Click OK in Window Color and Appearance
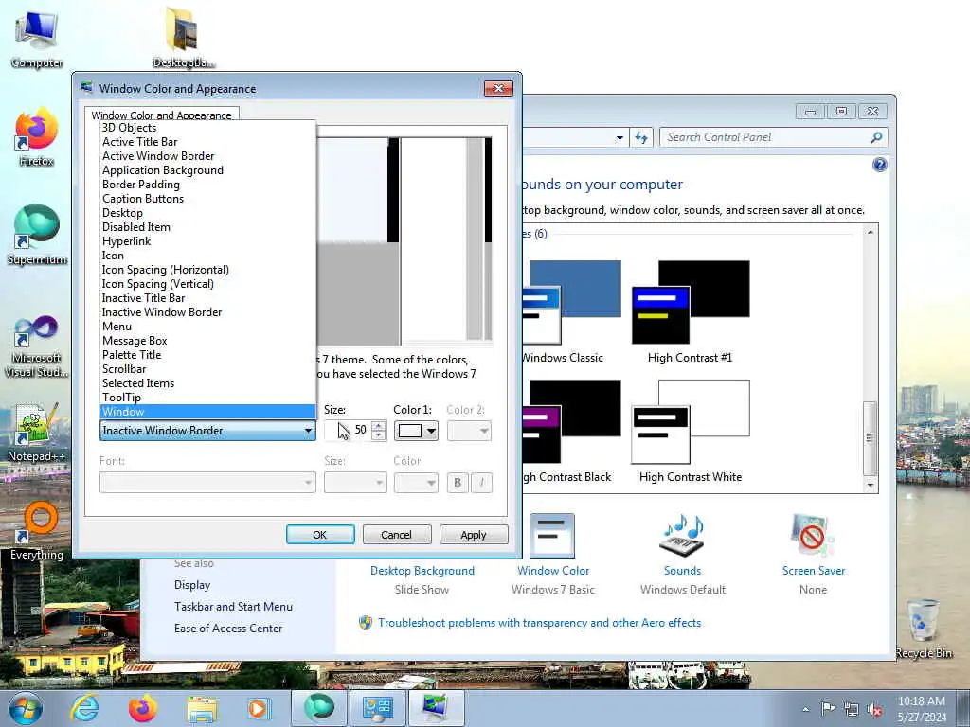Image resolution: width=970 pixels, height=727 pixels. click(320, 535)
